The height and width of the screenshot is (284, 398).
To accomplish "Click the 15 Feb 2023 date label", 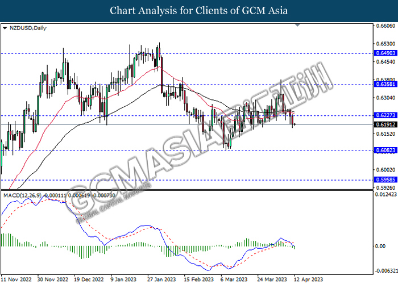I will [x=199, y=279].
